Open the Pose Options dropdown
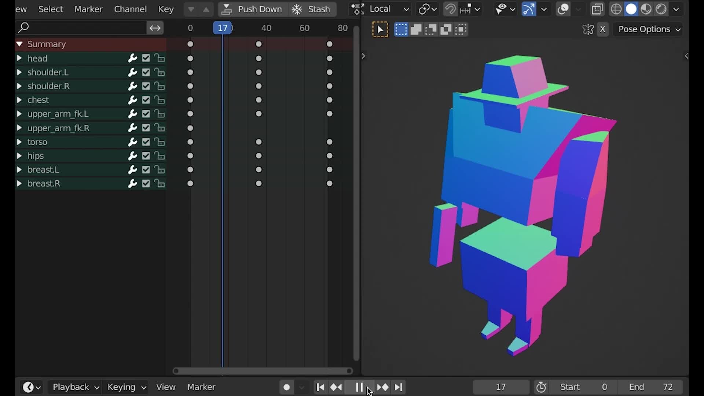The width and height of the screenshot is (704, 396). pos(648,29)
